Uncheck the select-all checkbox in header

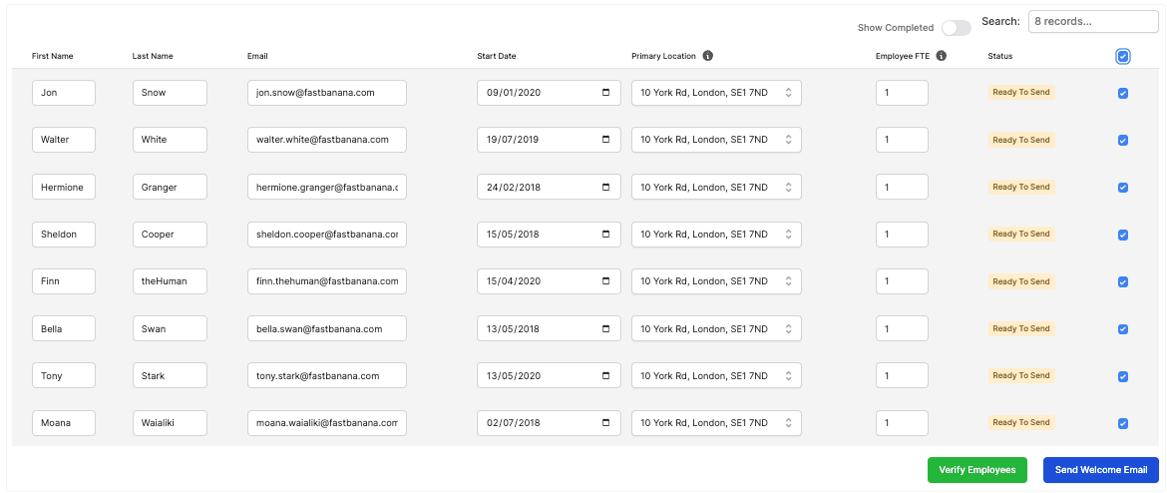tap(1123, 57)
